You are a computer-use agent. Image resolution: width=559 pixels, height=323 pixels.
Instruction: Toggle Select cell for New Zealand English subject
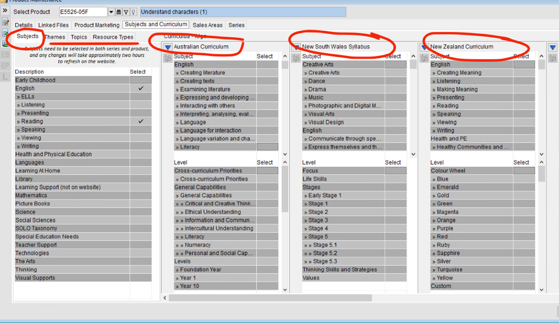pyautogui.click(x=524, y=65)
